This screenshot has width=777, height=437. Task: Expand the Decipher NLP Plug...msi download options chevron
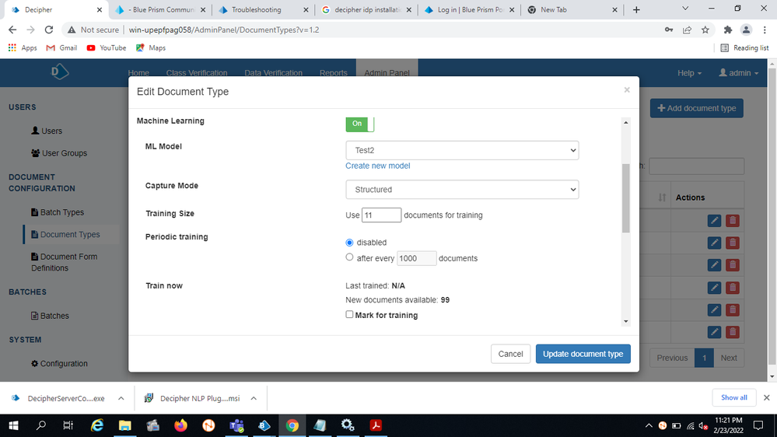point(254,398)
